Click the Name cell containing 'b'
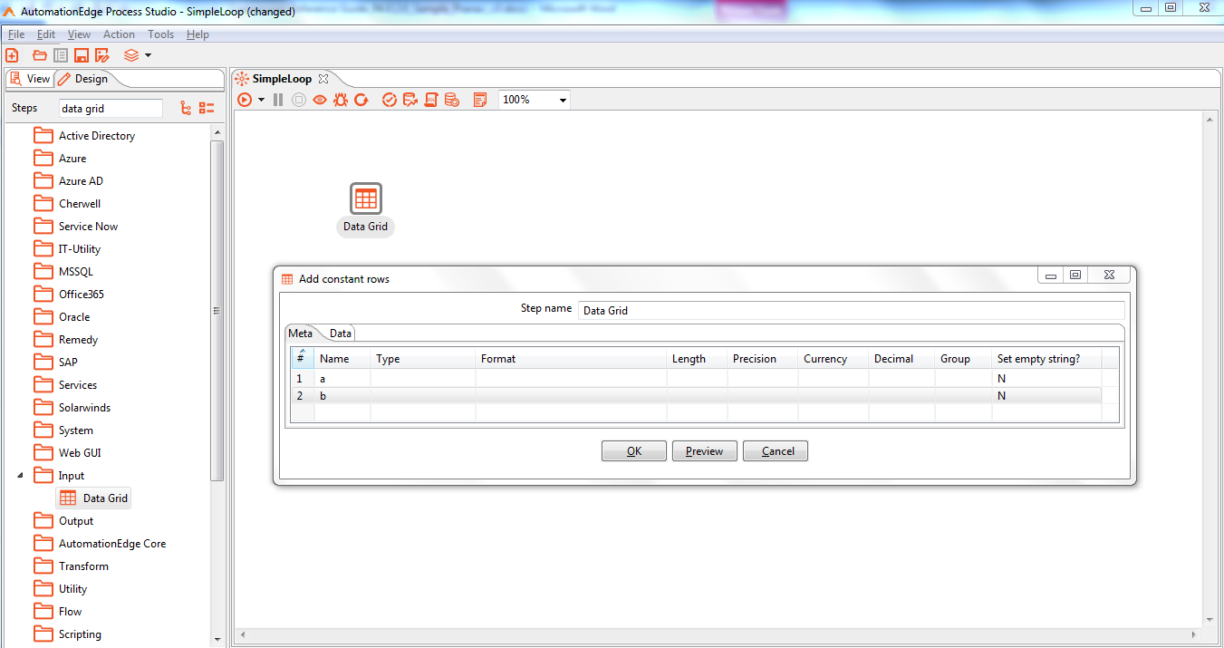 [342, 396]
